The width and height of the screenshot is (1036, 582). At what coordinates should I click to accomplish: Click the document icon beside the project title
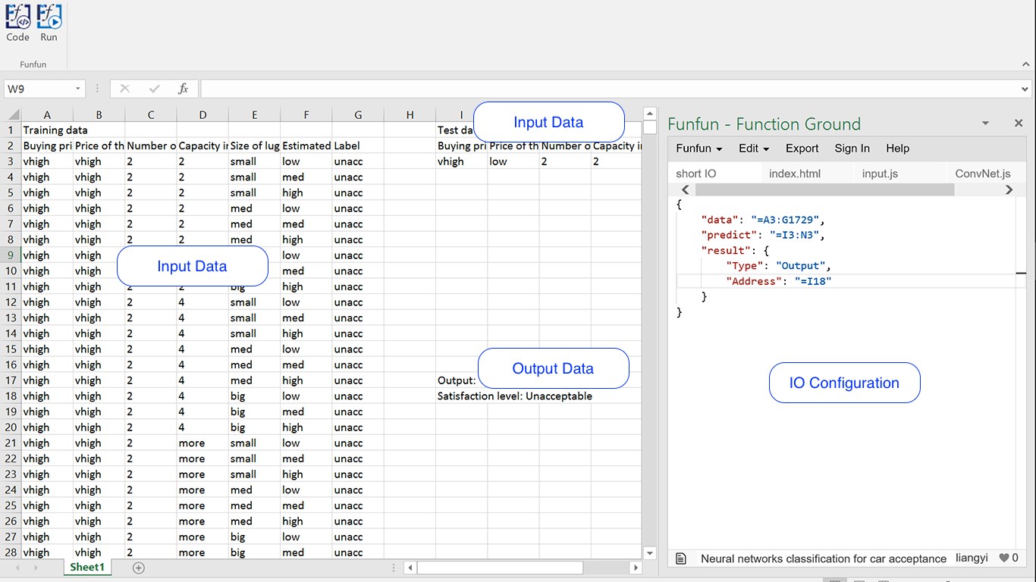coord(681,559)
